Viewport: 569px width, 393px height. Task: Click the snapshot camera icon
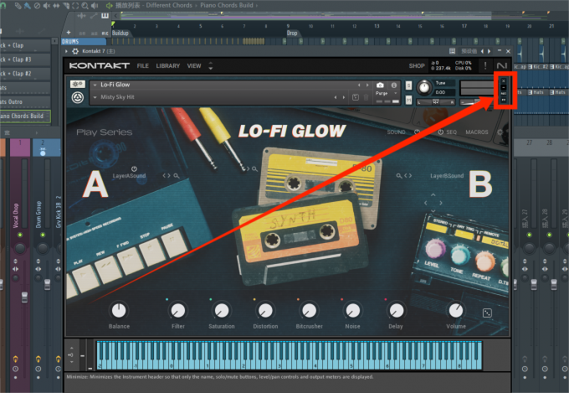tap(380, 85)
